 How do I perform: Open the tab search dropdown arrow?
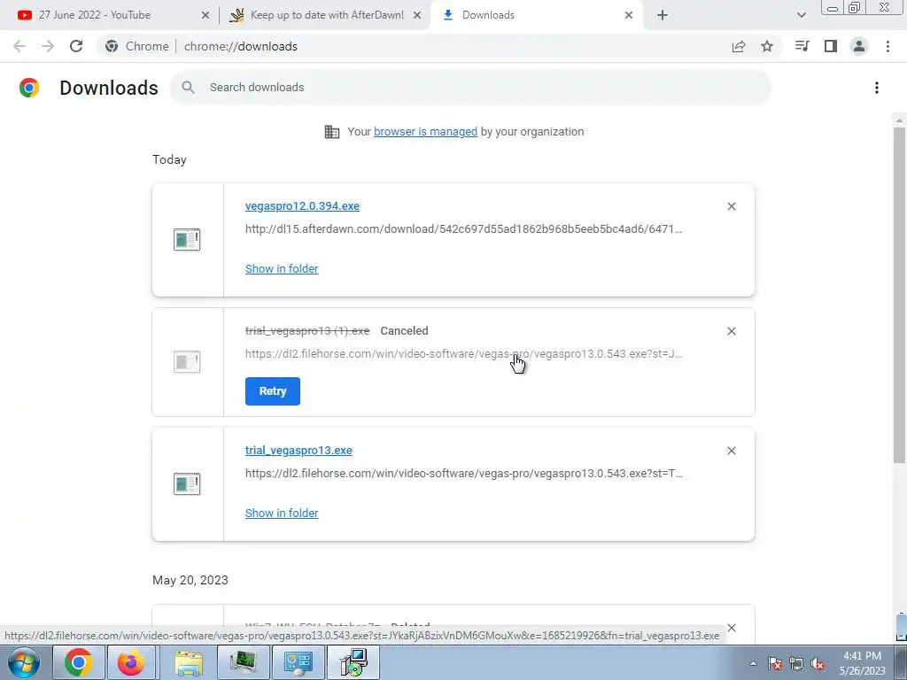point(801,15)
